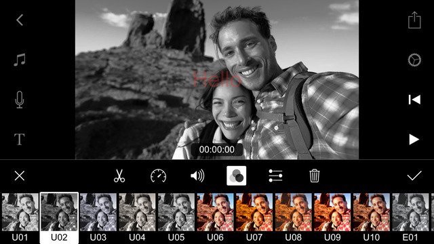The height and width of the screenshot is (244, 434).
Task: Delete clip with the trash icon
Action: click(x=315, y=176)
